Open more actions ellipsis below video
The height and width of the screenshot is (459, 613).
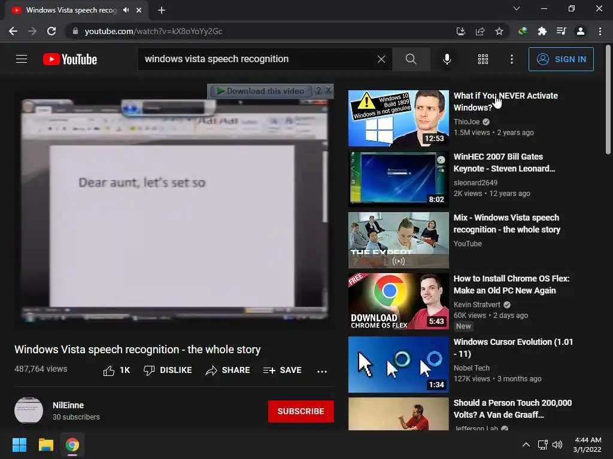pos(321,371)
